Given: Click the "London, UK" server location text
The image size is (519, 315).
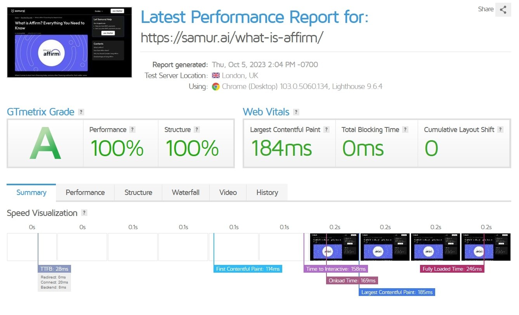Looking at the screenshot, I should (x=240, y=76).
